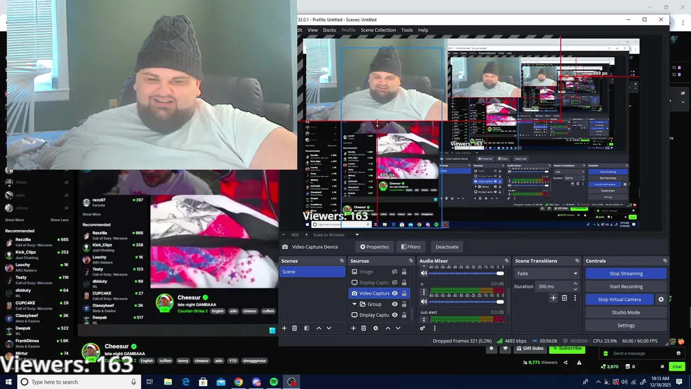Add a transition with Scene Transitions plus icon
691x389 pixels.
pos(553,298)
